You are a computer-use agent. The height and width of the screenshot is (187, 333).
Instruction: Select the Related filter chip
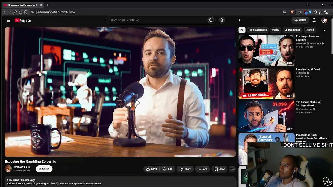[x=310, y=30]
